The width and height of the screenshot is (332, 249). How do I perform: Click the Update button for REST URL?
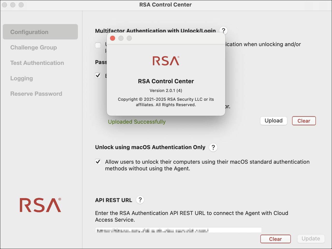tap(311, 239)
